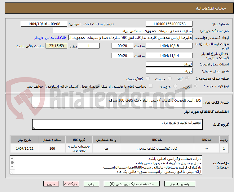Select the جزیی purchase type radio
The image size is (234, 192).
(x=195, y=86)
